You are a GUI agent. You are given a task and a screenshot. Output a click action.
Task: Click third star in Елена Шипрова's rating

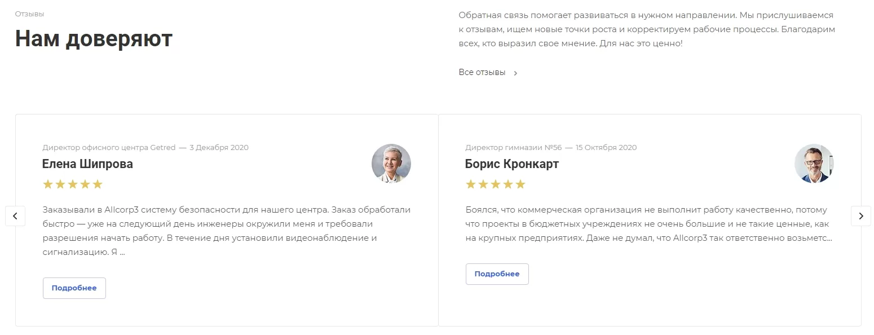point(73,184)
